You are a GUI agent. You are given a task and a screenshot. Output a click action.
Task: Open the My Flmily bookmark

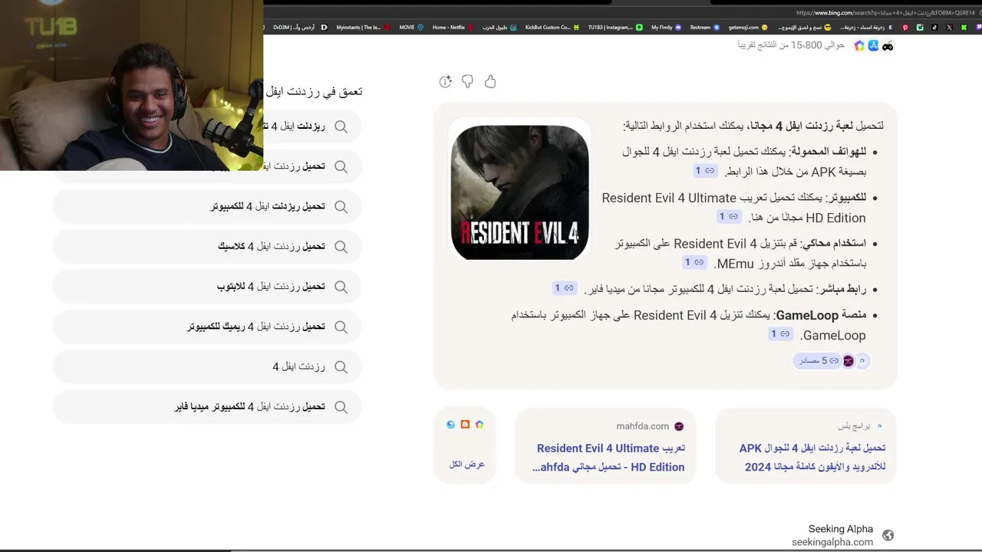666,28
